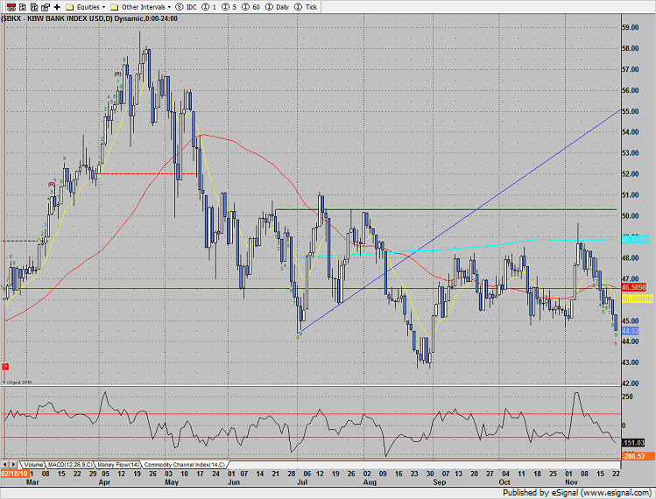Click the orange 02/18/10 date label
The image size is (656, 499).
(x=14, y=474)
